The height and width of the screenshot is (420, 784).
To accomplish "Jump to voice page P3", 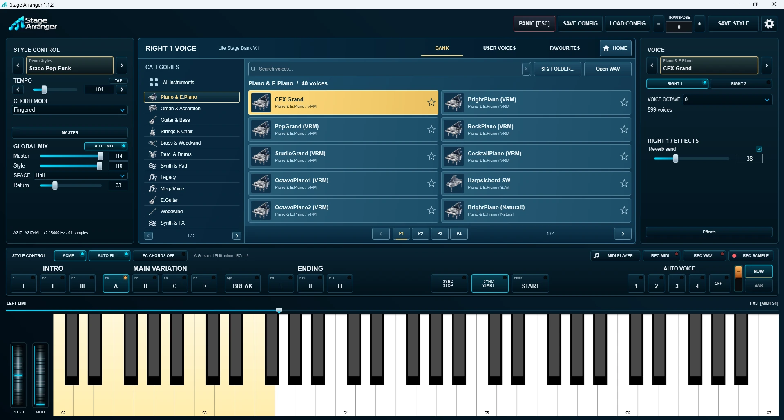I will pos(440,234).
